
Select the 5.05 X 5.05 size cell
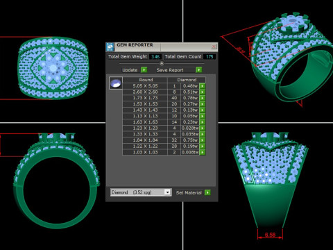(145, 86)
